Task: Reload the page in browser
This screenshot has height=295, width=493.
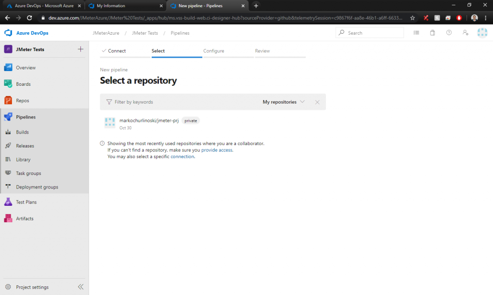Action: point(29,18)
